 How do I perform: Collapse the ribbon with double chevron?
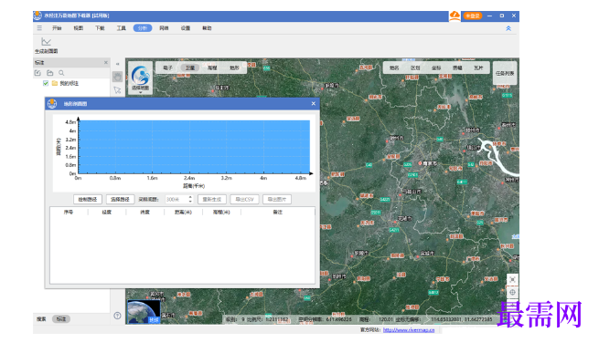(508, 28)
